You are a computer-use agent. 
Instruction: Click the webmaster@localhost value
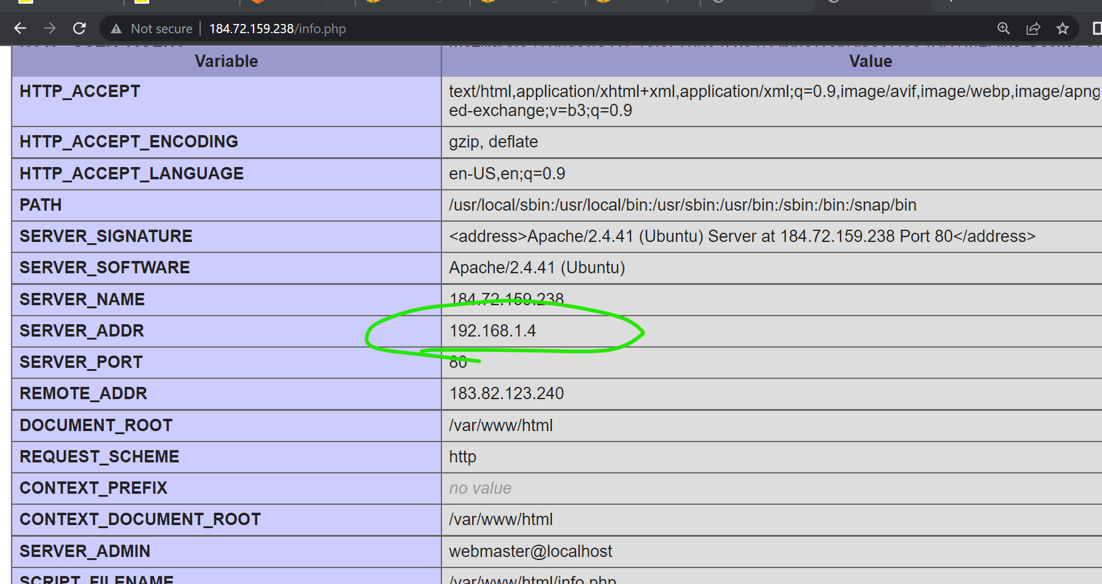[x=530, y=551]
